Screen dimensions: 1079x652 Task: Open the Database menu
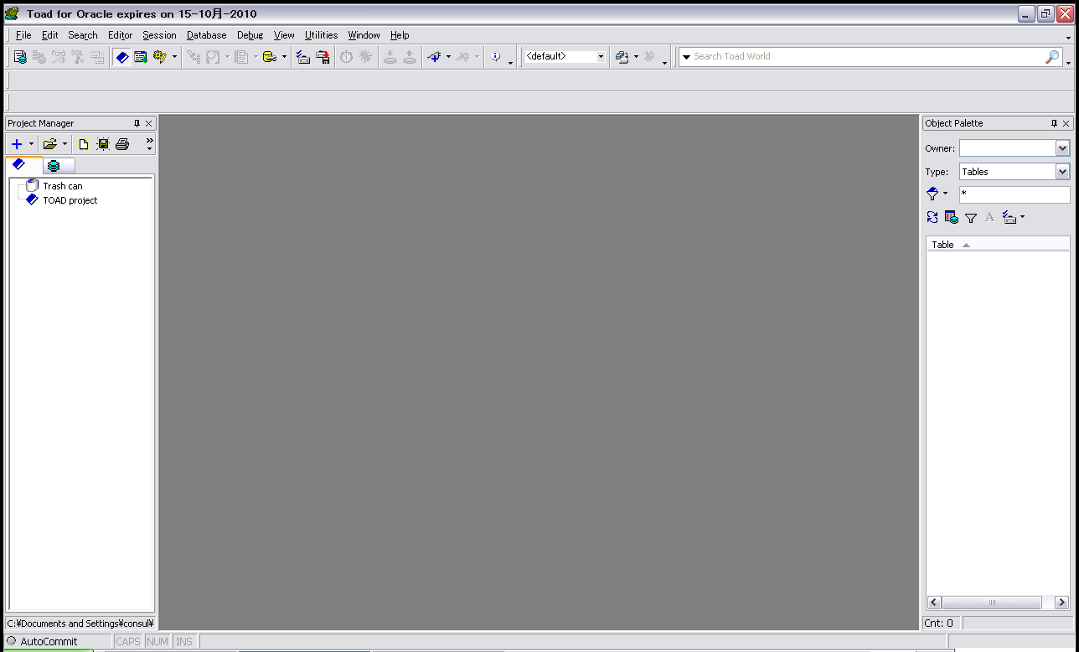point(207,35)
